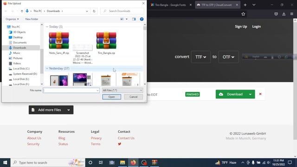Open About Us footer link
297x167 pixels.
[x=34, y=138]
